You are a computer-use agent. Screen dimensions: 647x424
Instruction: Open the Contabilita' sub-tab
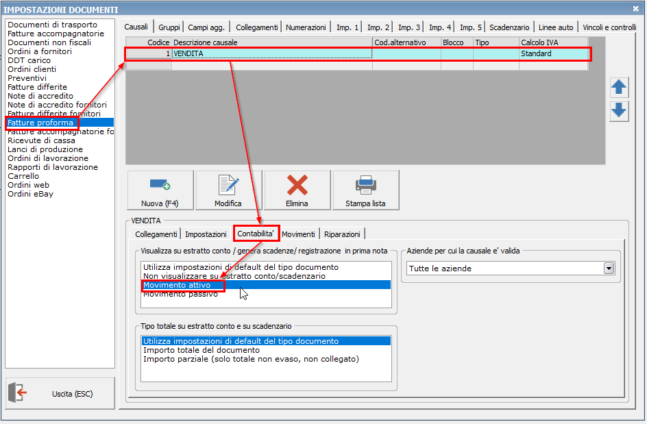pyautogui.click(x=256, y=234)
